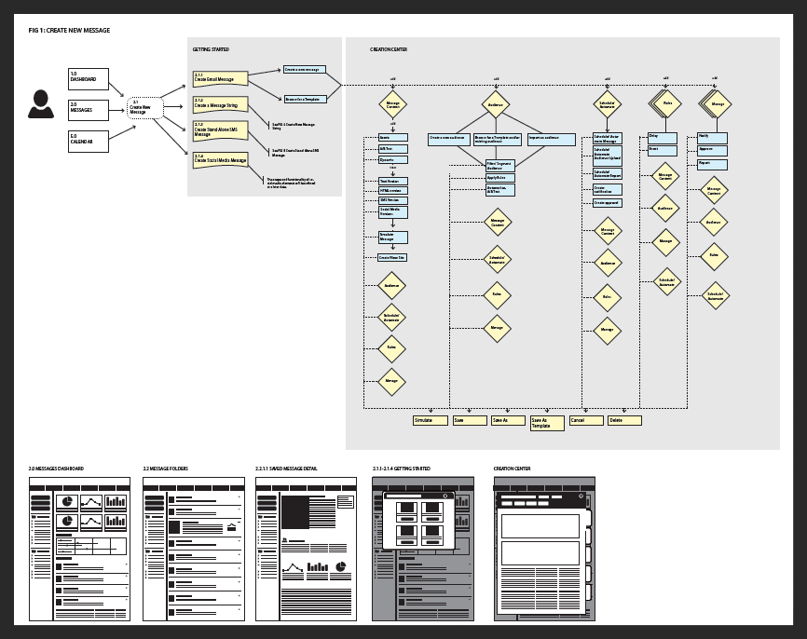Screen dimensions: 807x639
Task: Open 2.1.1 Create Email Message
Action: point(220,79)
